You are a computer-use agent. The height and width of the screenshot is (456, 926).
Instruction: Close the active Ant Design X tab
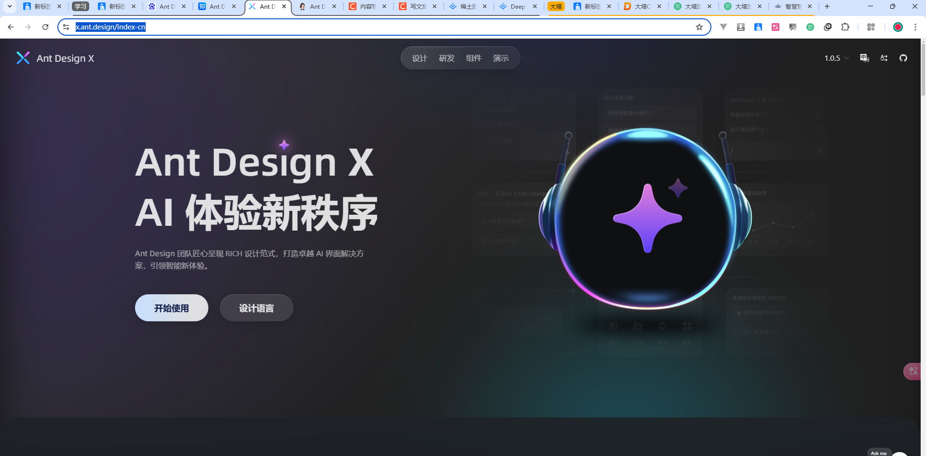point(284,6)
